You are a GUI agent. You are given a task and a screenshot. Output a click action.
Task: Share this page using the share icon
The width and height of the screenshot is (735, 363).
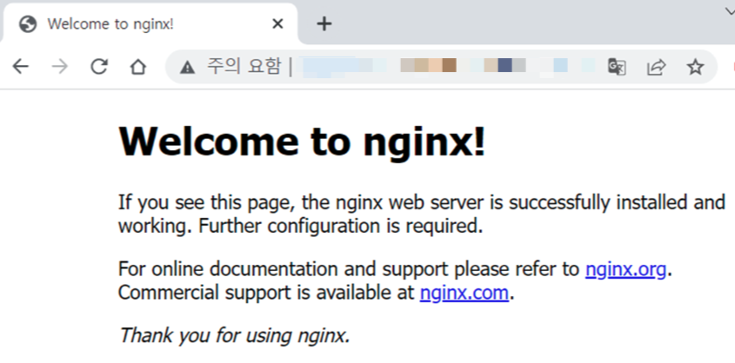pyautogui.click(x=656, y=67)
